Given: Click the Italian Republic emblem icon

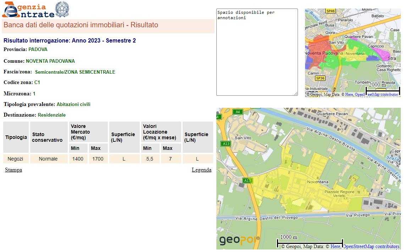Looking at the screenshot, I should 62,9.
